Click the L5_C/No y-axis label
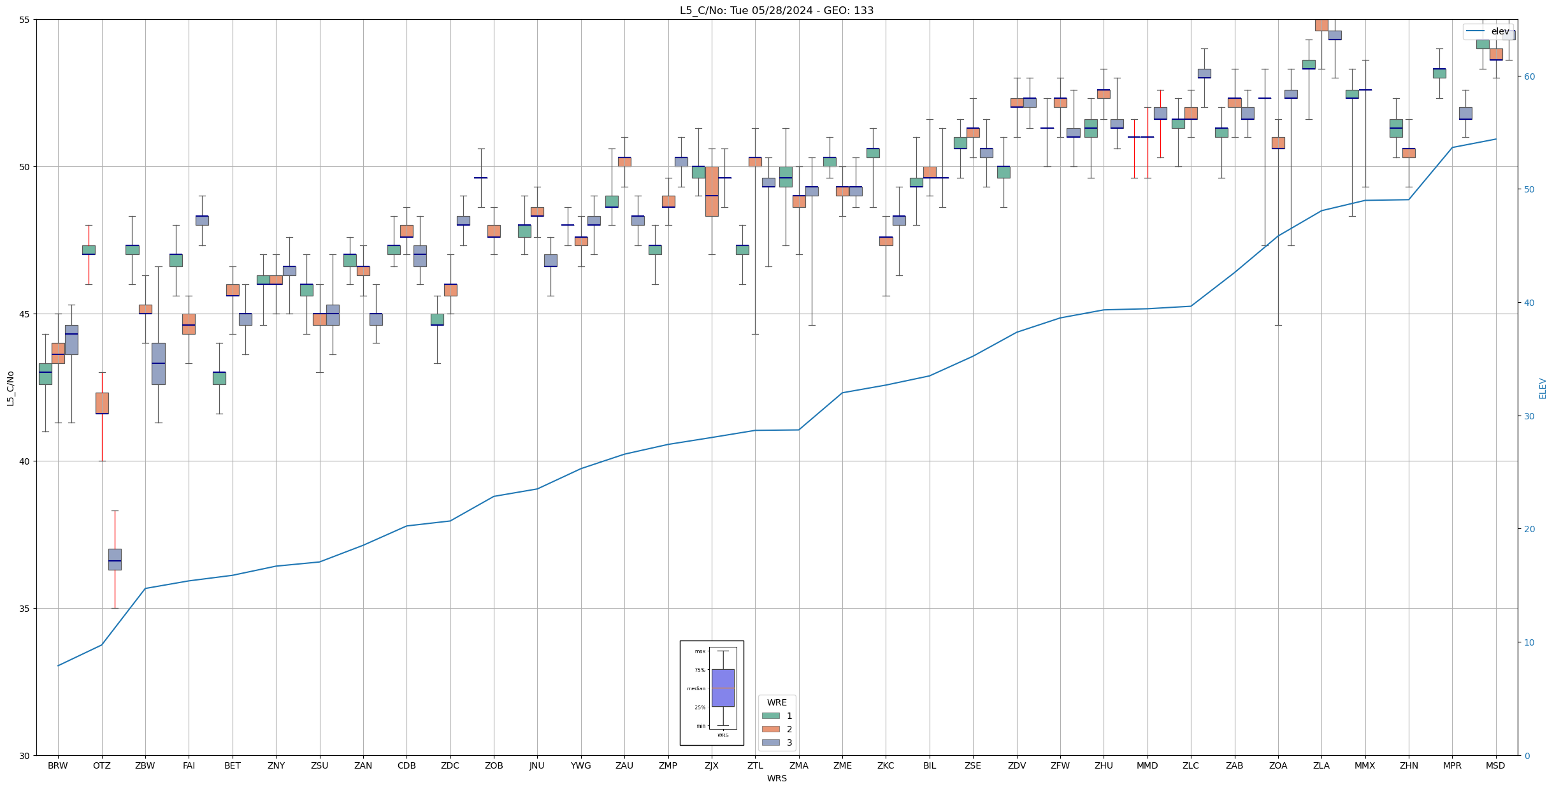 pyautogui.click(x=10, y=388)
